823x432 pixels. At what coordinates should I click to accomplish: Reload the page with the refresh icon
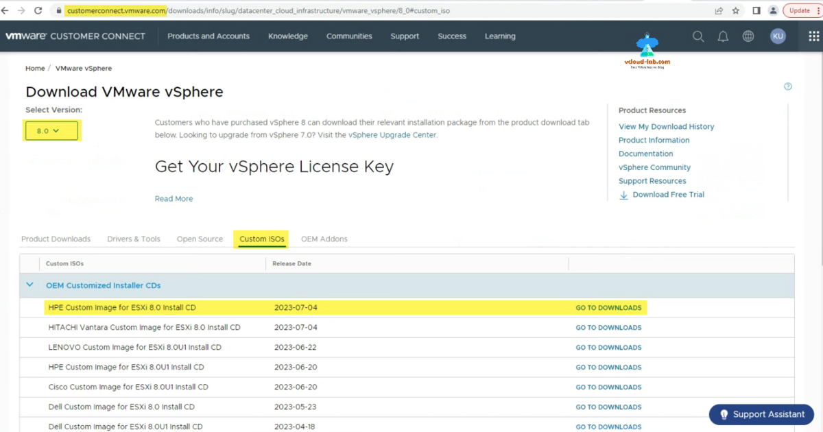coord(38,11)
